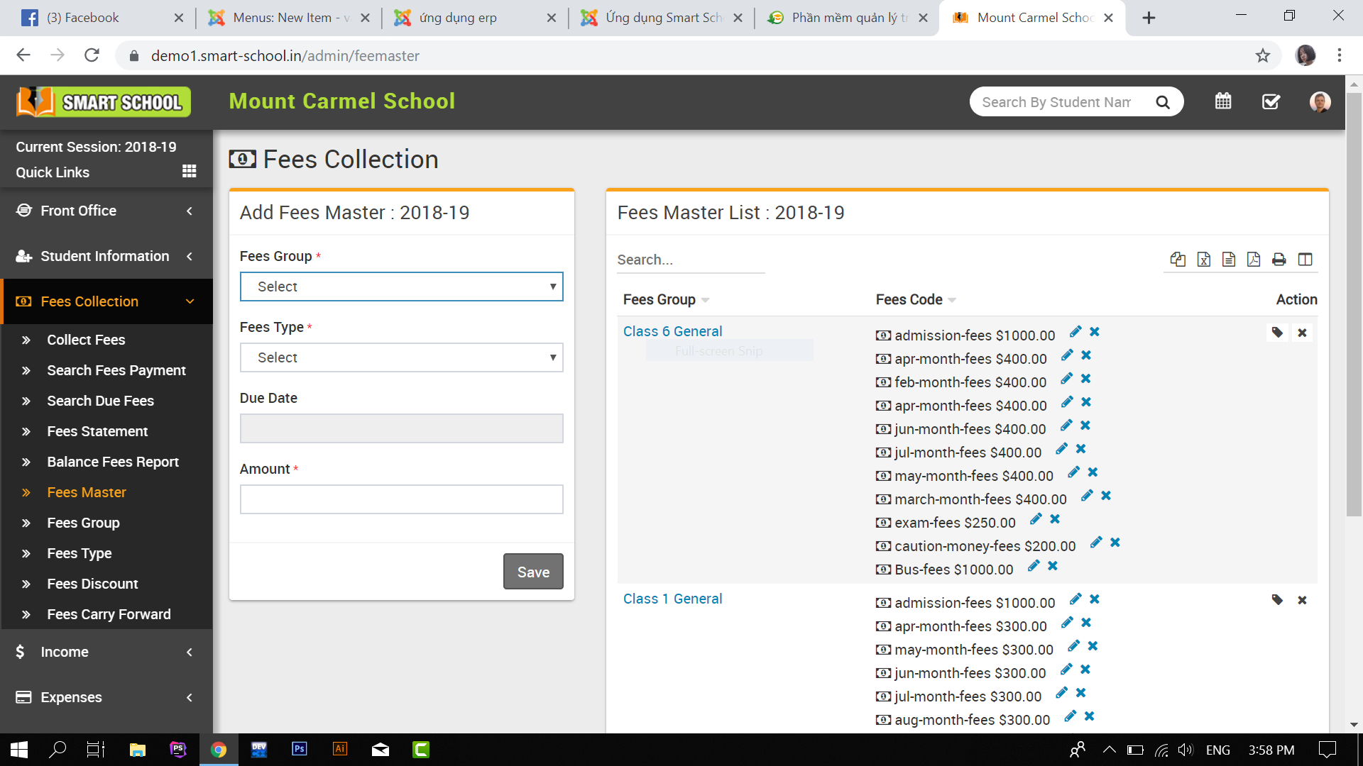Screen dimensions: 1363x766
Task: Edit Class 6 Bus-fees entry
Action: (x=1034, y=566)
